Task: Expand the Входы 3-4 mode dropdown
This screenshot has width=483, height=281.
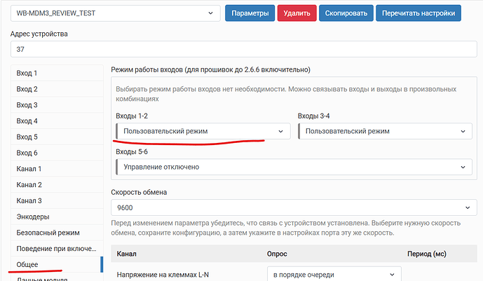Action: point(385,132)
